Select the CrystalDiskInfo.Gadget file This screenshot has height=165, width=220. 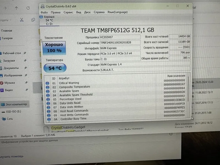click(68, 127)
